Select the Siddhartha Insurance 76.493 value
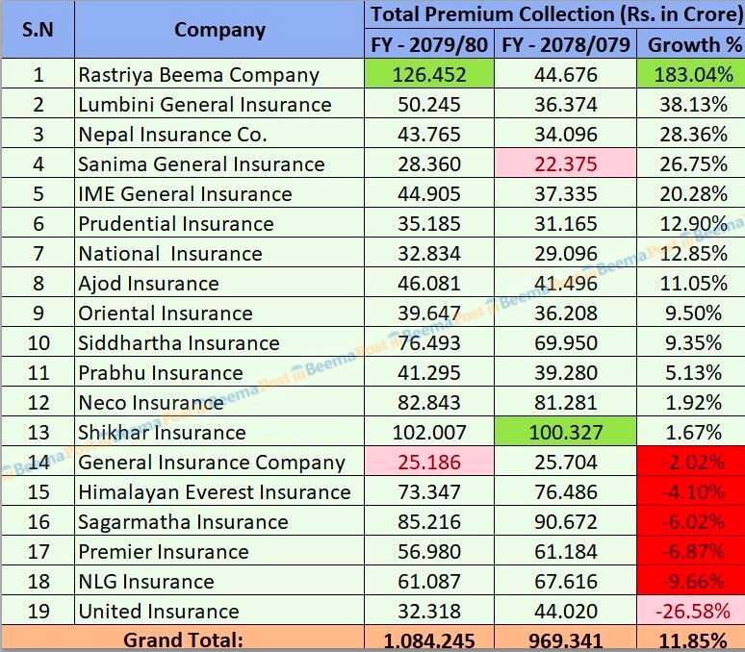 pyautogui.click(x=428, y=343)
